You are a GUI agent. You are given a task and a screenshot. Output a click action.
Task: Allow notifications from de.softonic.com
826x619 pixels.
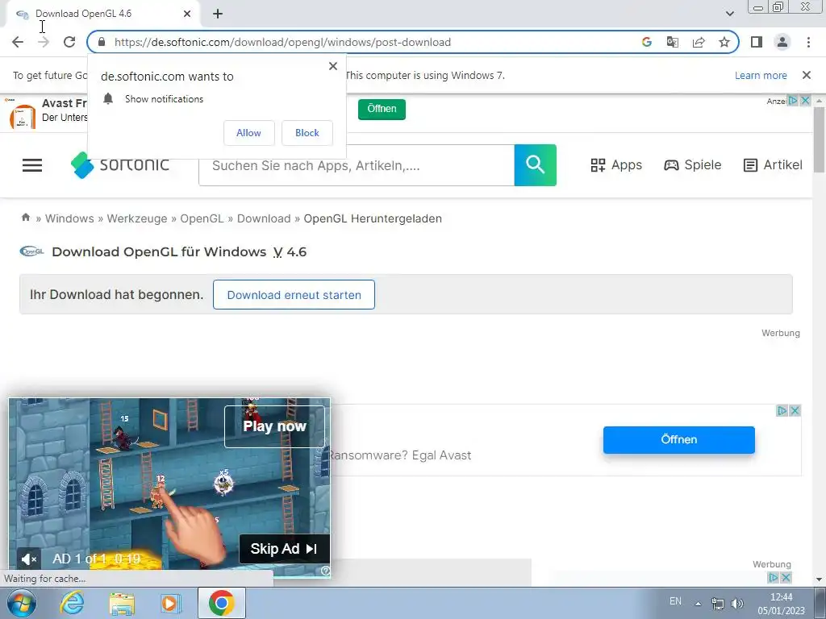click(248, 133)
